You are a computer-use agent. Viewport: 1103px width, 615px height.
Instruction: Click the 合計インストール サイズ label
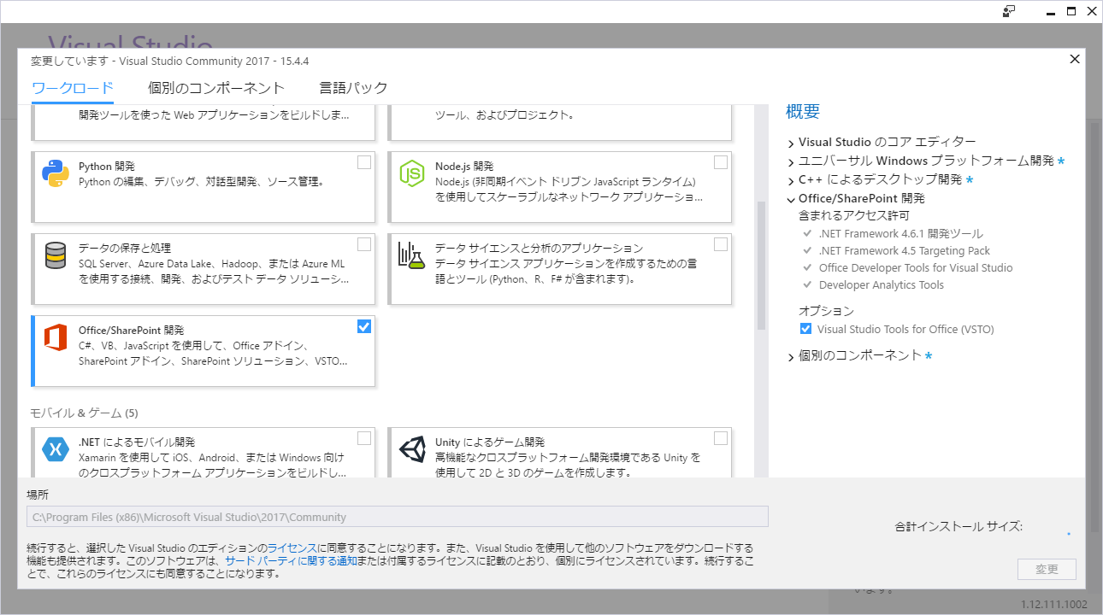coord(958,527)
